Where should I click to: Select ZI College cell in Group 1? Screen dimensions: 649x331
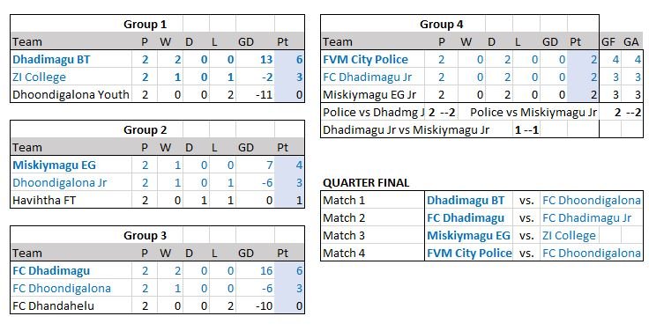coord(40,77)
